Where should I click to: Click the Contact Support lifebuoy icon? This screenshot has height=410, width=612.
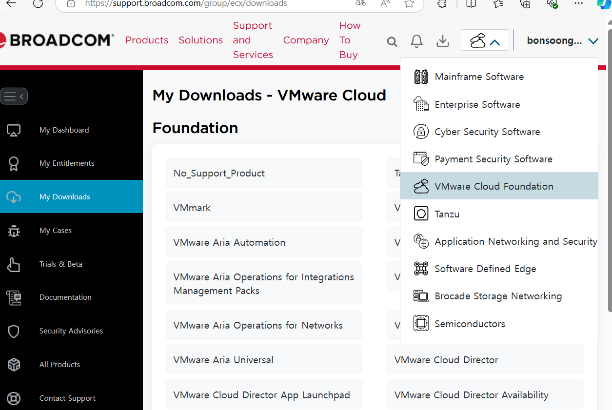point(14,398)
